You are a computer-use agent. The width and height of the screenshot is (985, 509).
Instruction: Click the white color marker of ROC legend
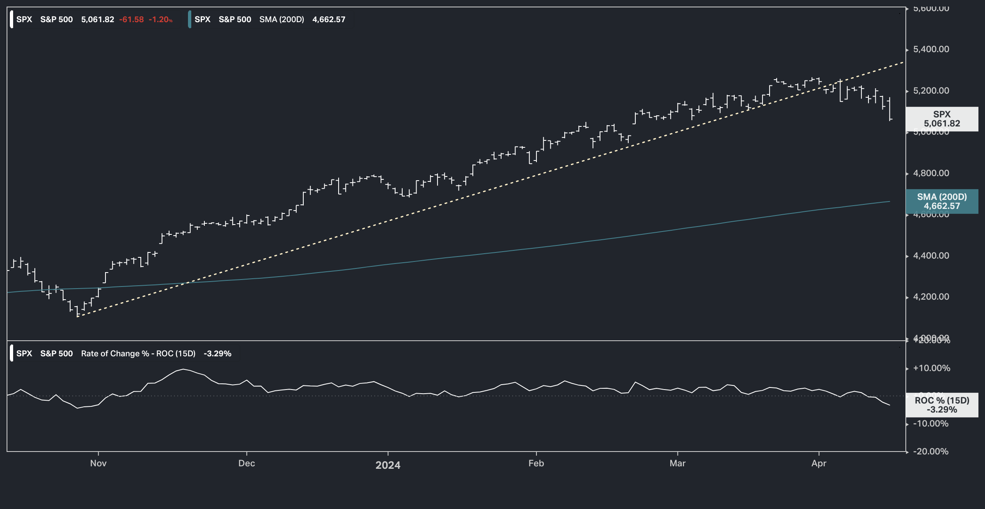point(11,353)
